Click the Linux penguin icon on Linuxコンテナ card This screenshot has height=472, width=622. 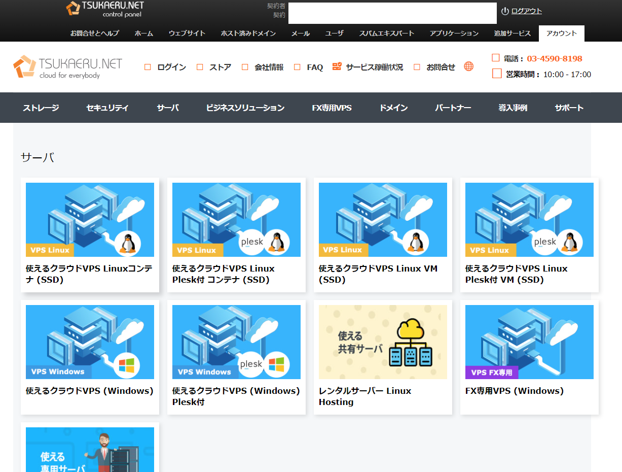point(127,243)
